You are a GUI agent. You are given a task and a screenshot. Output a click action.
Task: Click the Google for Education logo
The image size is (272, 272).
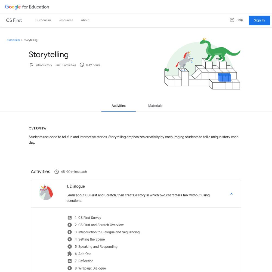click(x=27, y=7)
